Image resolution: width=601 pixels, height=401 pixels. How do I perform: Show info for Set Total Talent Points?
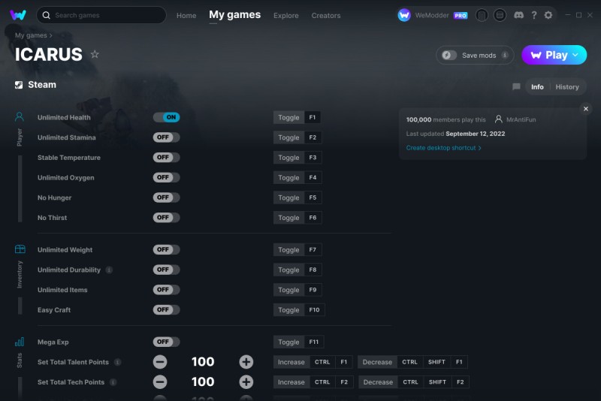pyautogui.click(x=118, y=362)
